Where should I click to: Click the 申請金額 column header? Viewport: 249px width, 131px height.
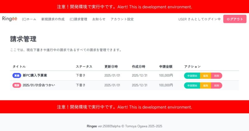click(x=166, y=66)
